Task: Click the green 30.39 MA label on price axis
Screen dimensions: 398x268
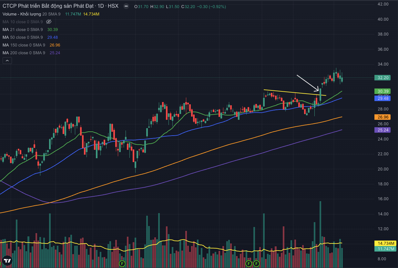Action: tap(382, 91)
